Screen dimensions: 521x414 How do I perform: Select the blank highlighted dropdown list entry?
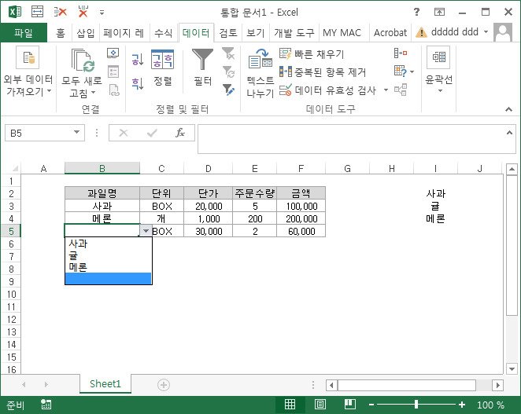pyautogui.click(x=108, y=279)
